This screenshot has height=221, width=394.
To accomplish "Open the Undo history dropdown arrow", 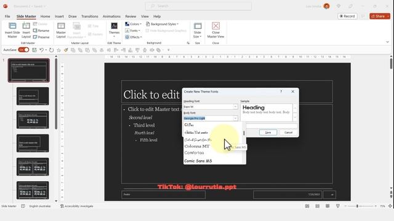I will coord(46,50).
